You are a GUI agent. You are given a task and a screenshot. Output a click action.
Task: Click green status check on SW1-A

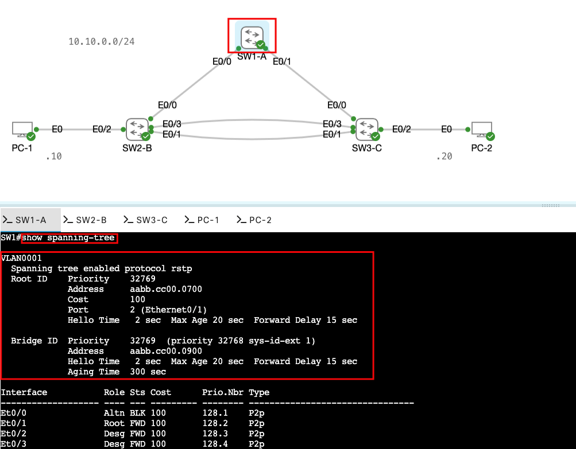click(x=261, y=45)
